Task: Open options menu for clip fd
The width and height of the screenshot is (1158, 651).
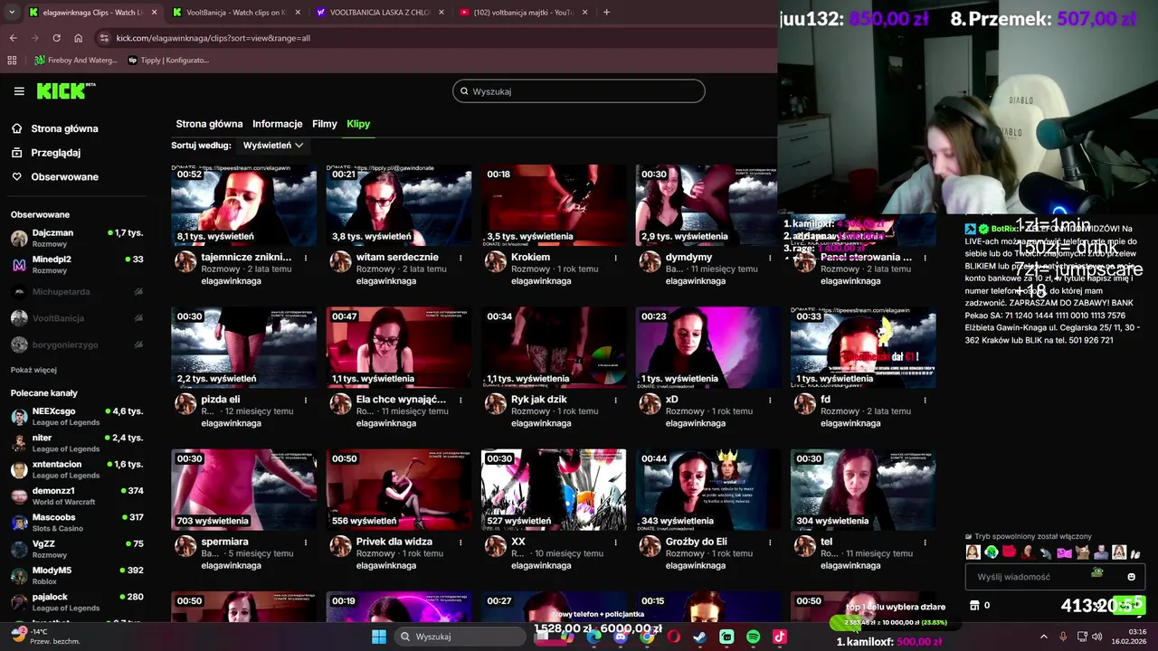Action: click(925, 400)
